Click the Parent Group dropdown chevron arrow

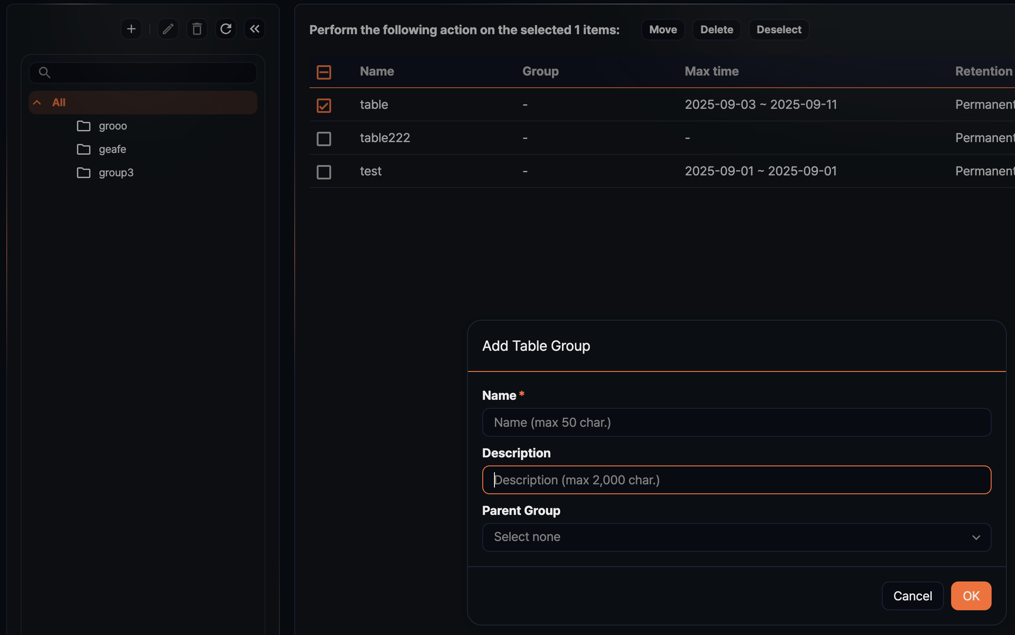(976, 537)
